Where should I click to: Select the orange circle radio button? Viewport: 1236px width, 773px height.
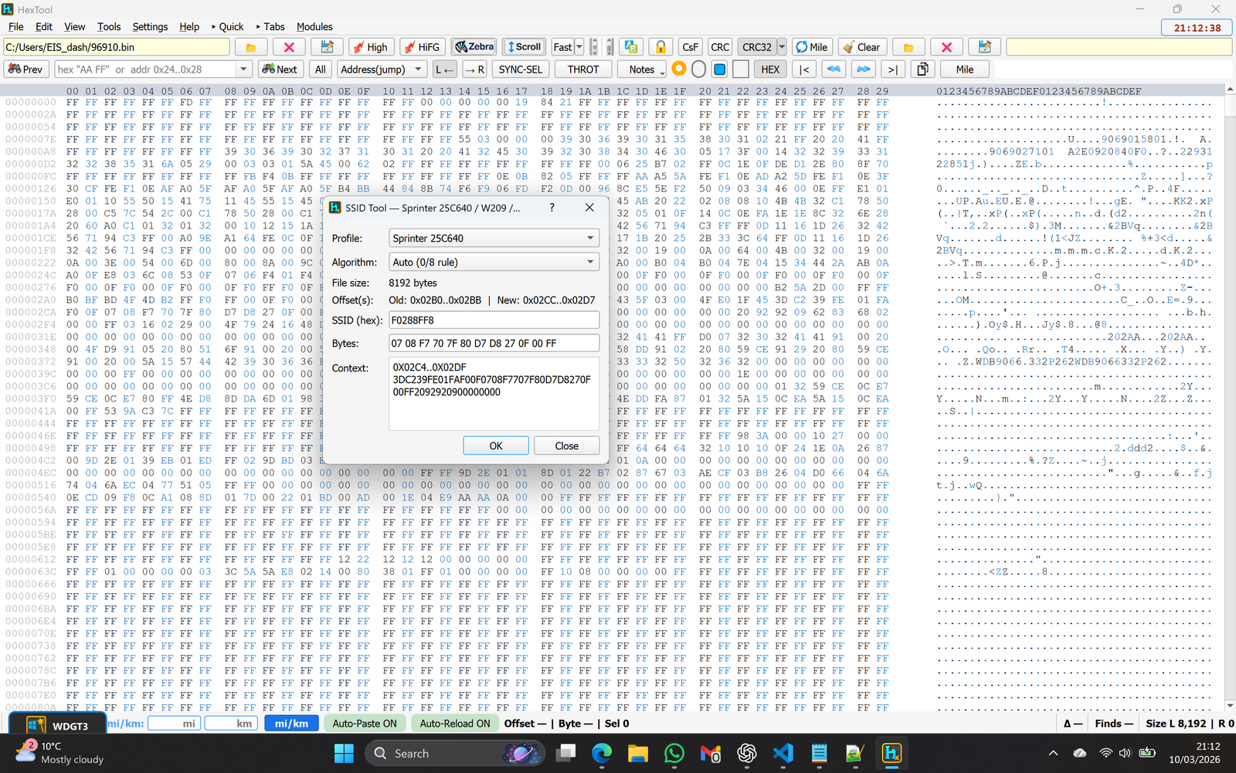click(679, 70)
